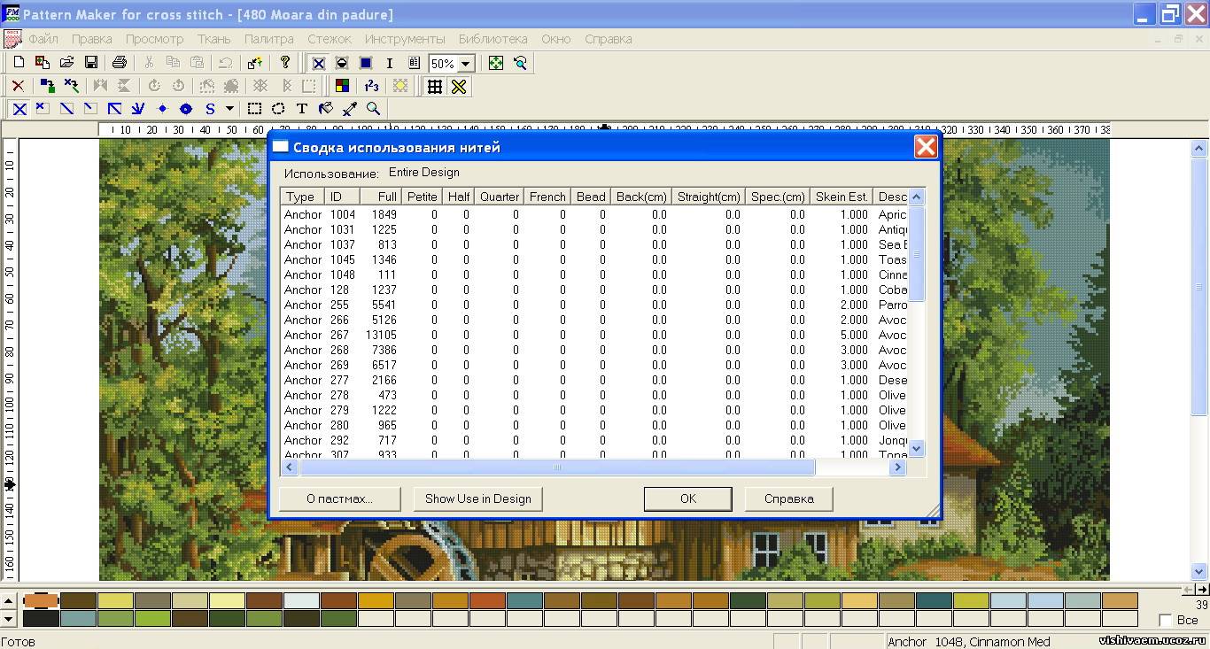The height and width of the screenshot is (649, 1210).
Task: Click the dialog vertical scrollbar thumb
Action: (917, 254)
